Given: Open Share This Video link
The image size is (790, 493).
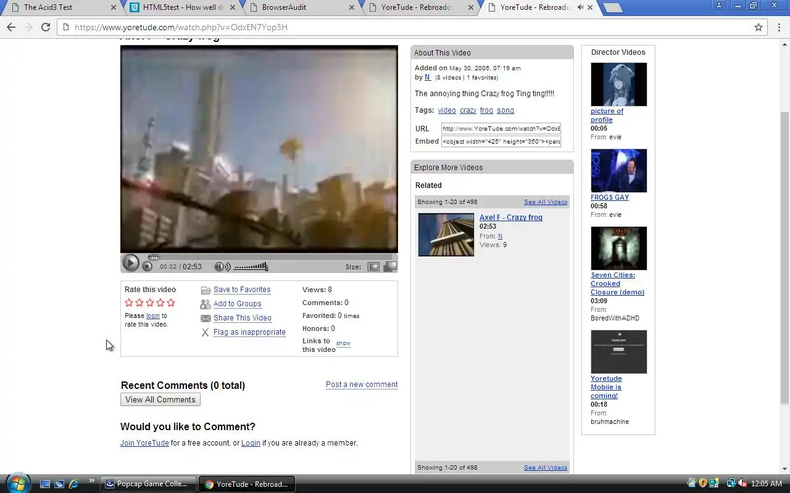Looking at the screenshot, I should (x=243, y=318).
